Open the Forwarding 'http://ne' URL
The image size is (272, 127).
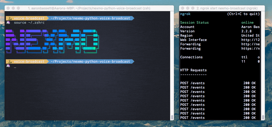(251, 44)
